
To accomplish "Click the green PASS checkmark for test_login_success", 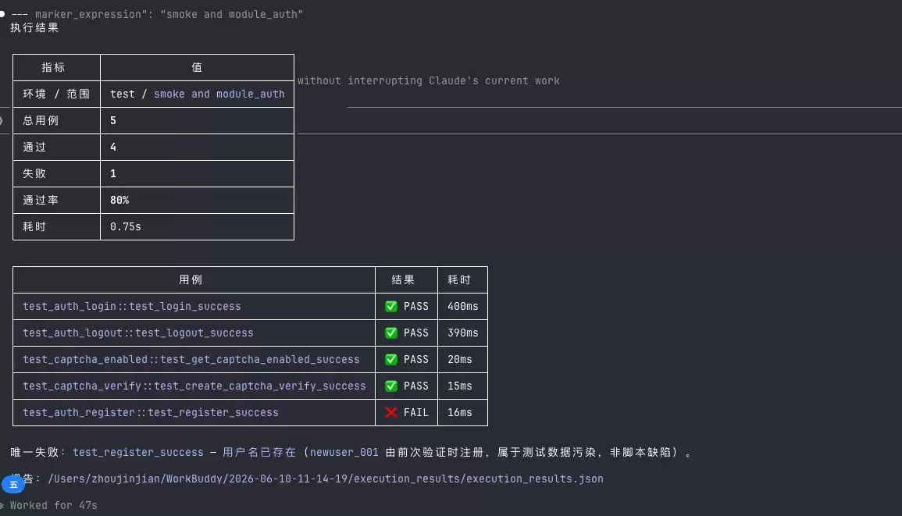I will pos(391,307).
